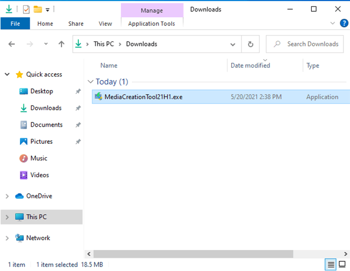Viewport: 350px width, 271px height.
Task: Go forward with the right arrow
Action: tap(30, 44)
